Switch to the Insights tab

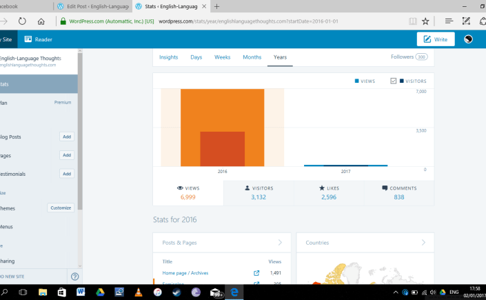[168, 57]
